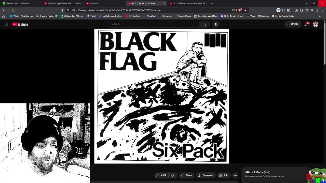This screenshot has width=326, height=183.
Task: Open the Filescan.io bookmark
Action: tap(165, 16)
